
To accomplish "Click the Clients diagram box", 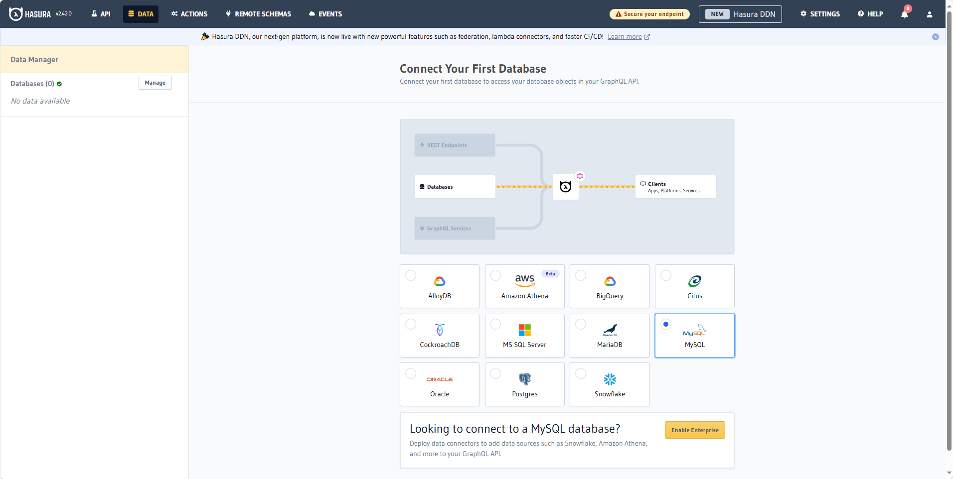I will click(676, 187).
